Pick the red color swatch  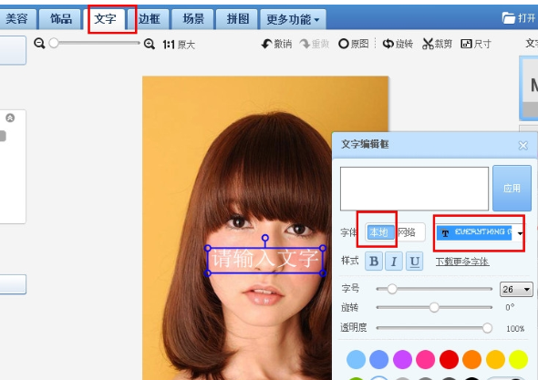(450, 359)
